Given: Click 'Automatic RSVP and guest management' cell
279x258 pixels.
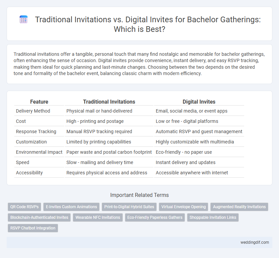Looking at the screenshot, I should pyautogui.click(x=199, y=131).
